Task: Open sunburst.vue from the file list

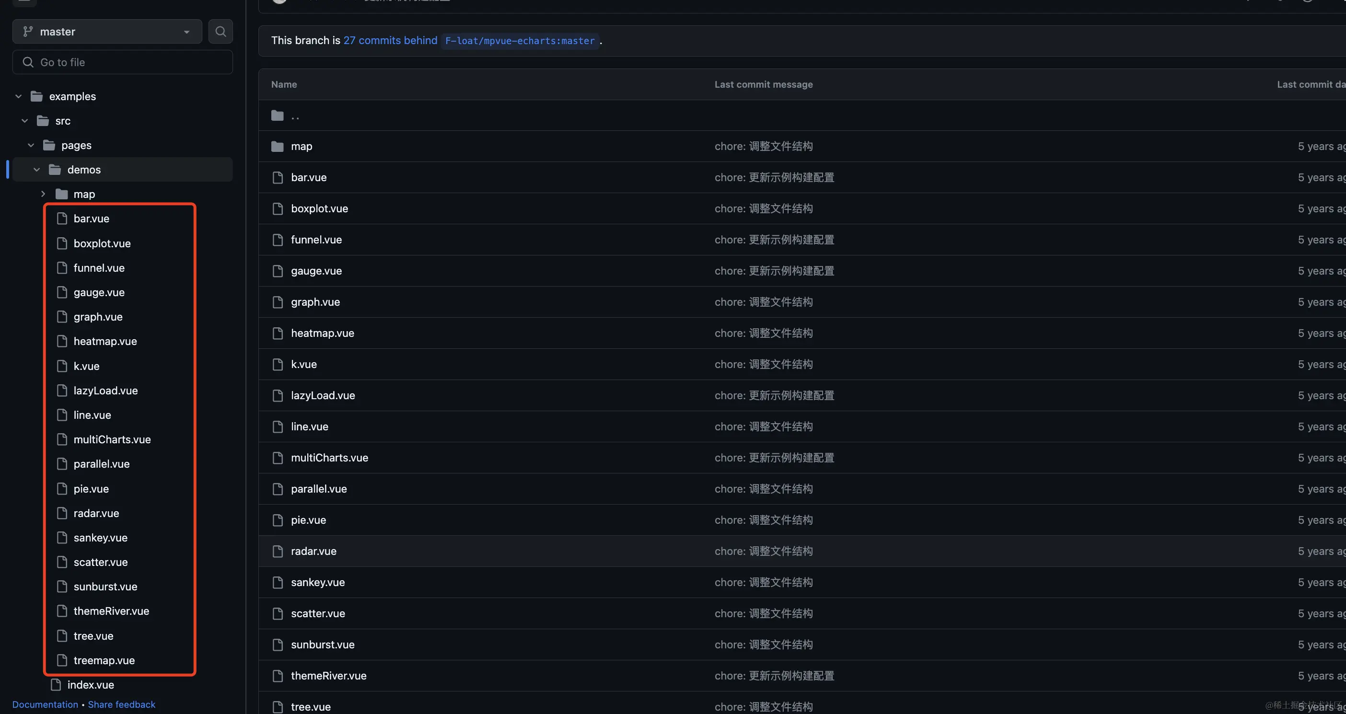Action: [323, 645]
